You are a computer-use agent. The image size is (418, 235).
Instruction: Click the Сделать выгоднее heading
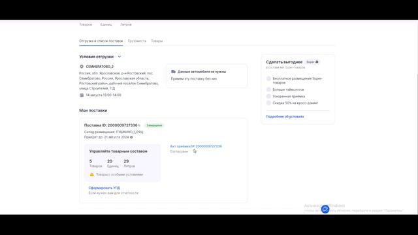284,62
